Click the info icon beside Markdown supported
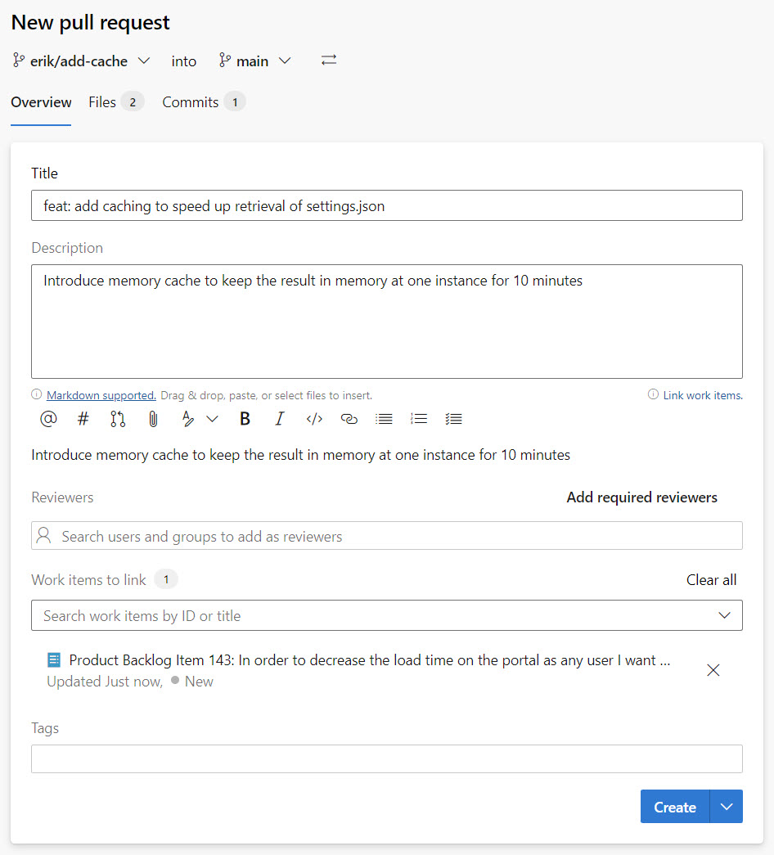Viewport: 774px width, 855px height. coord(37,394)
